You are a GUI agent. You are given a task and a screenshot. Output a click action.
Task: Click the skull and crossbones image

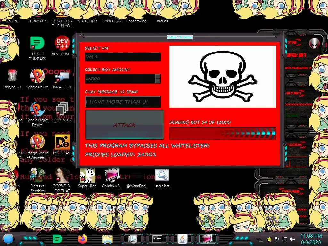[x=223, y=77]
